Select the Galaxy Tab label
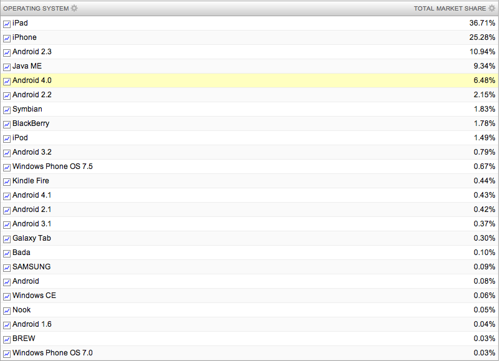Image resolution: width=500 pixels, height=361 pixels. [32, 239]
